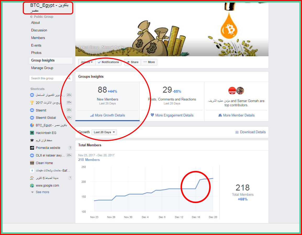
Task: Click the bar chart icon by Growth Details
Action: [x=92, y=115]
